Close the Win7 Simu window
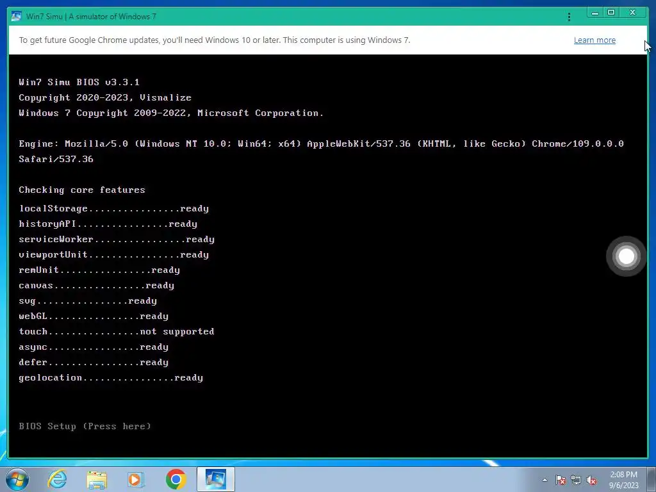 point(632,13)
